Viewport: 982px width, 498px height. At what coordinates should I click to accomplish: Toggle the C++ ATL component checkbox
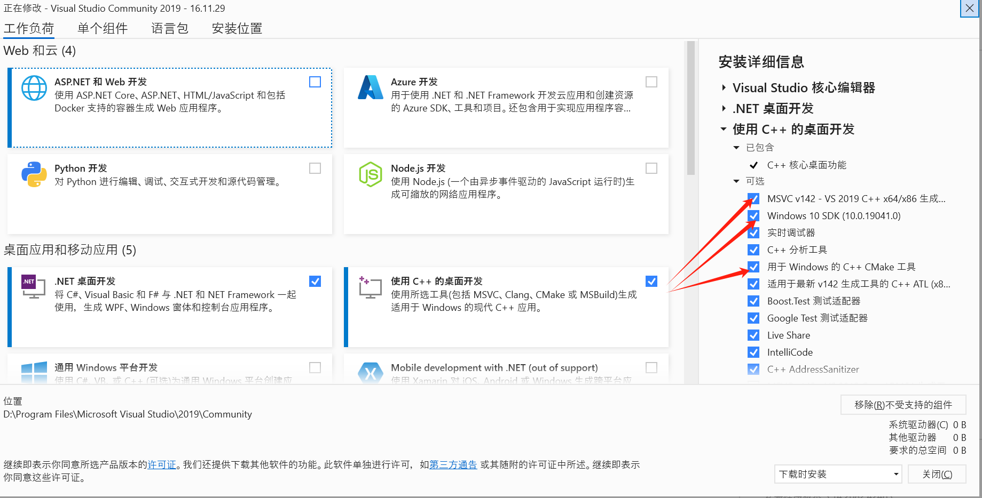[753, 284]
